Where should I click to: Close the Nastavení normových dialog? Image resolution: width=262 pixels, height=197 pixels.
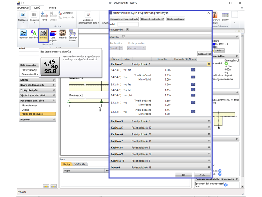pos(208,13)
